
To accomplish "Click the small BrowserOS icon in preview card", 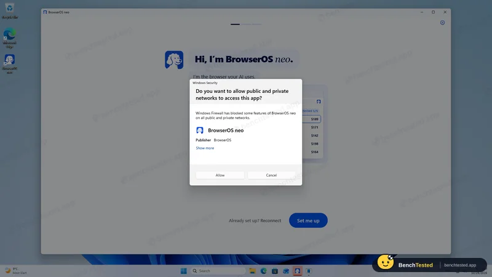I will [x=319, y=102].
